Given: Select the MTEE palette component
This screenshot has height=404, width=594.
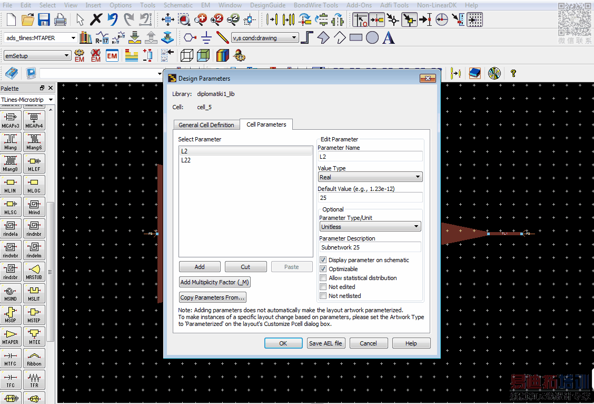Looking at the screenshot, I should coord(34,337).
